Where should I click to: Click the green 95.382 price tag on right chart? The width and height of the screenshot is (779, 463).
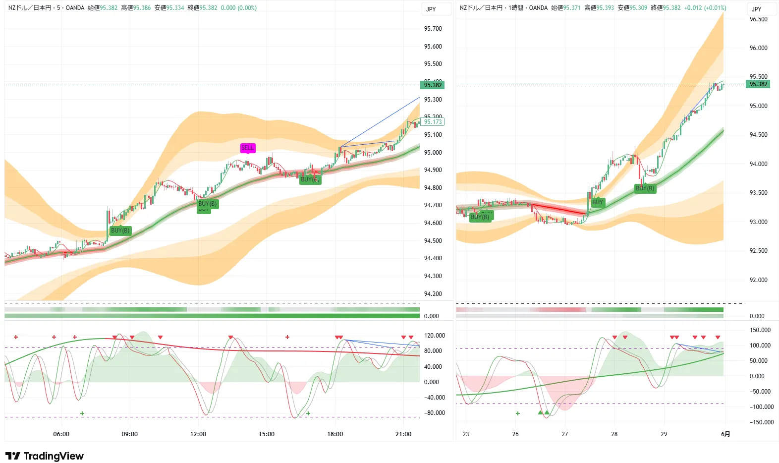tap(758, 84)
